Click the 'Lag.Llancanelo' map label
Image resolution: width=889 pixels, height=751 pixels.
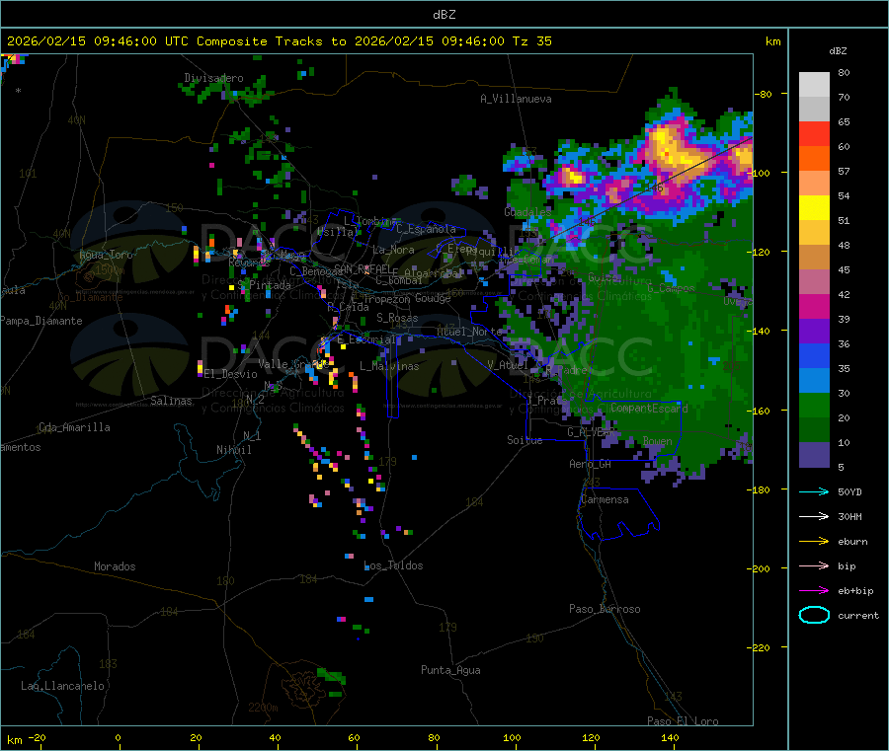[x=62, y=686]
